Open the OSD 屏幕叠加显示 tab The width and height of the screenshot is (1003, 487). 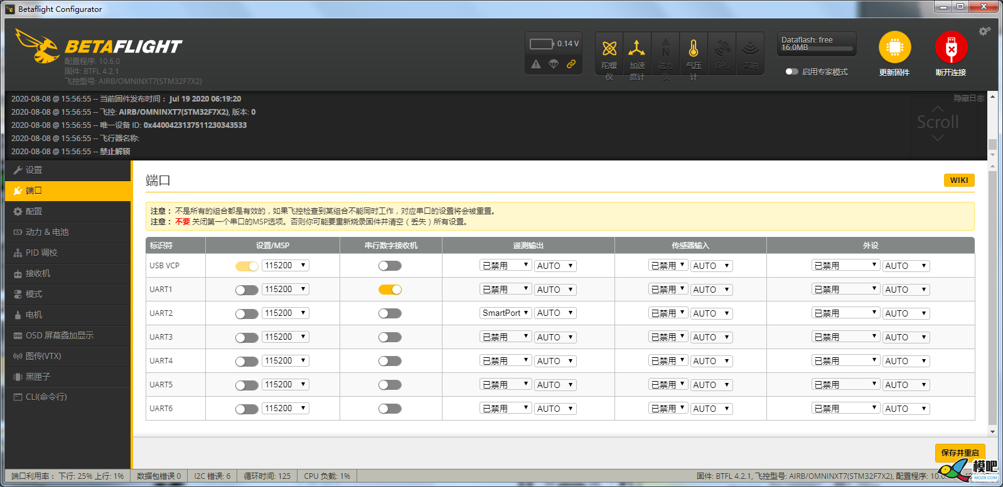(x=68, y=335)
